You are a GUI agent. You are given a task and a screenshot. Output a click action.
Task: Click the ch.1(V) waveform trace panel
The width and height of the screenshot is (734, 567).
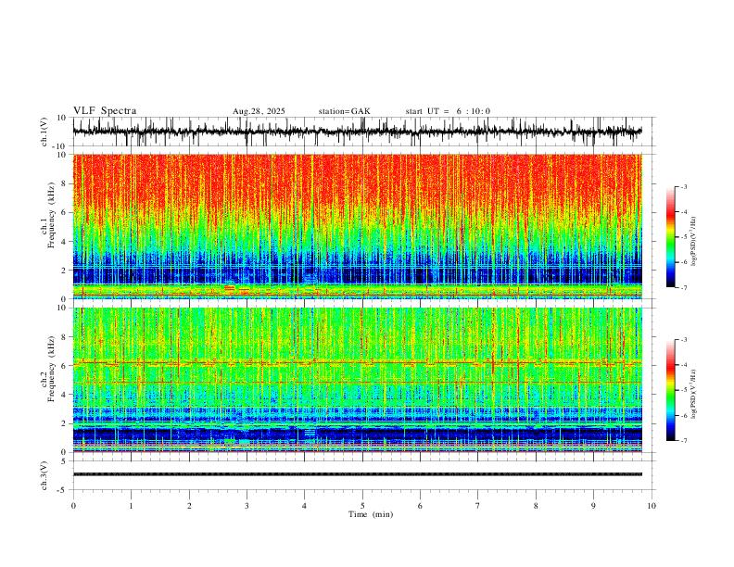click(363, 132)
